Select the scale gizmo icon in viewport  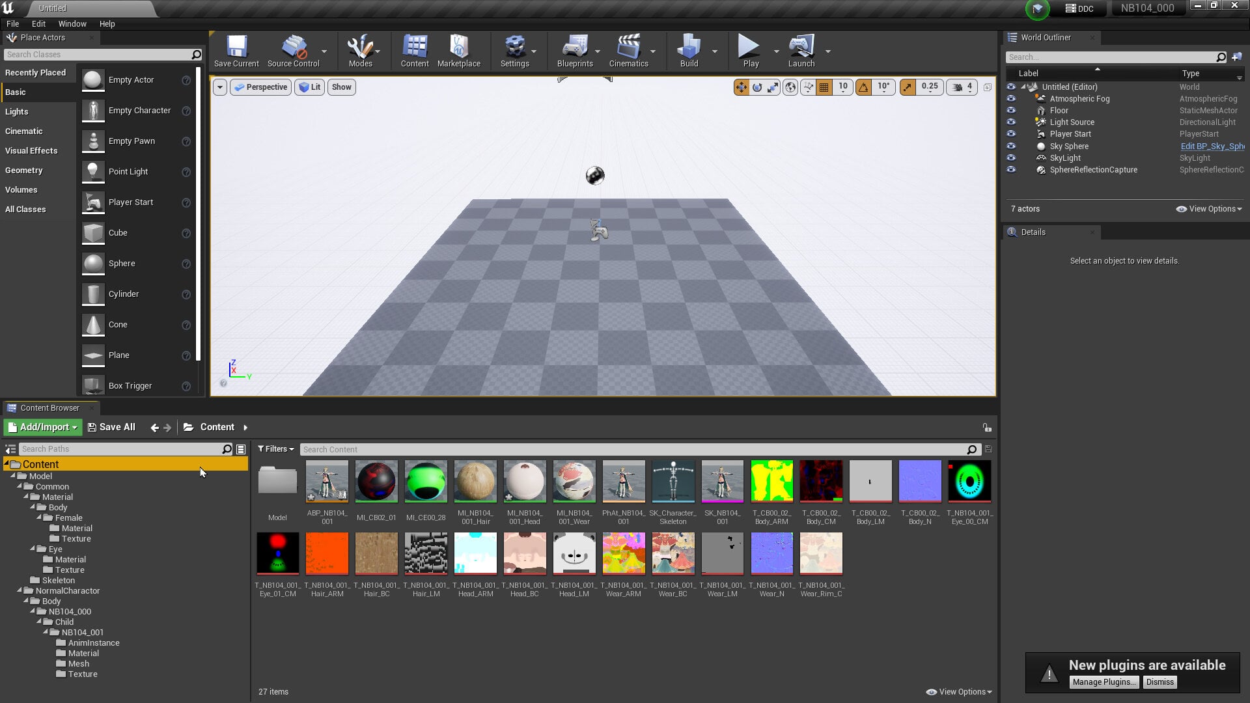[x=772, y=87]
